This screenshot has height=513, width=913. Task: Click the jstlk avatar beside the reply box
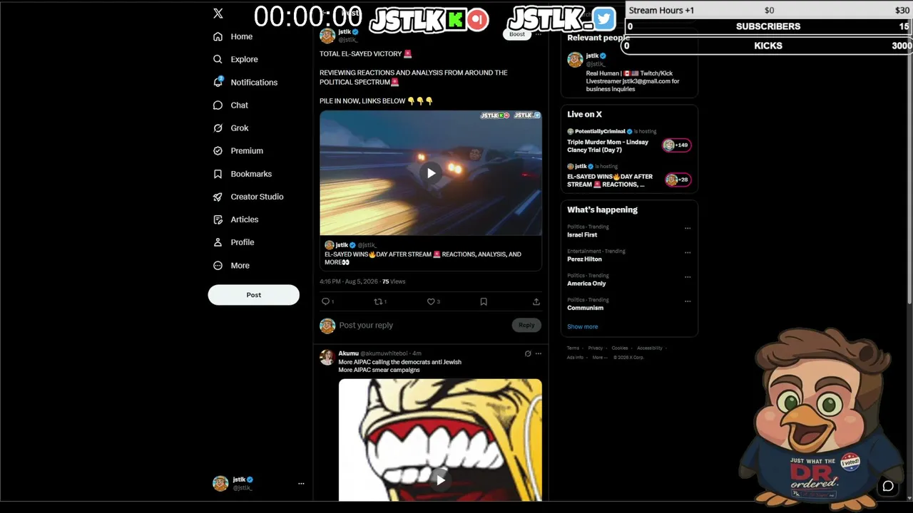pyautogui.click(x=327, y=326)
